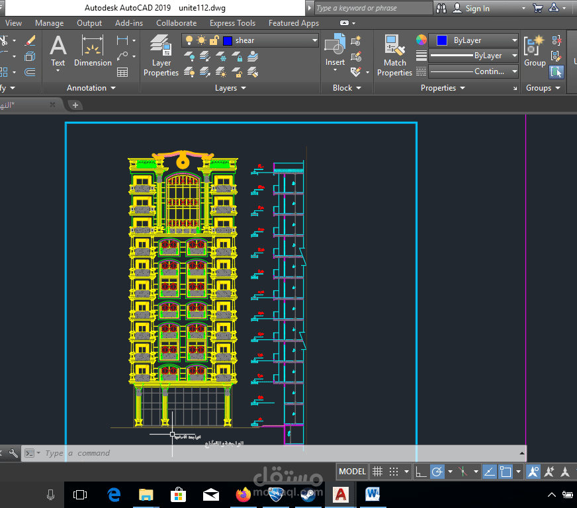
Task: Open the Output ribbon tab
Action: [x=89, y=23]
